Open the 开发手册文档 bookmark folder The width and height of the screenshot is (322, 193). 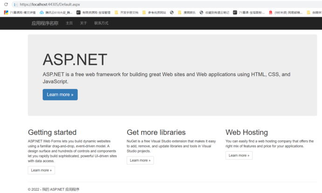point(126,13)
